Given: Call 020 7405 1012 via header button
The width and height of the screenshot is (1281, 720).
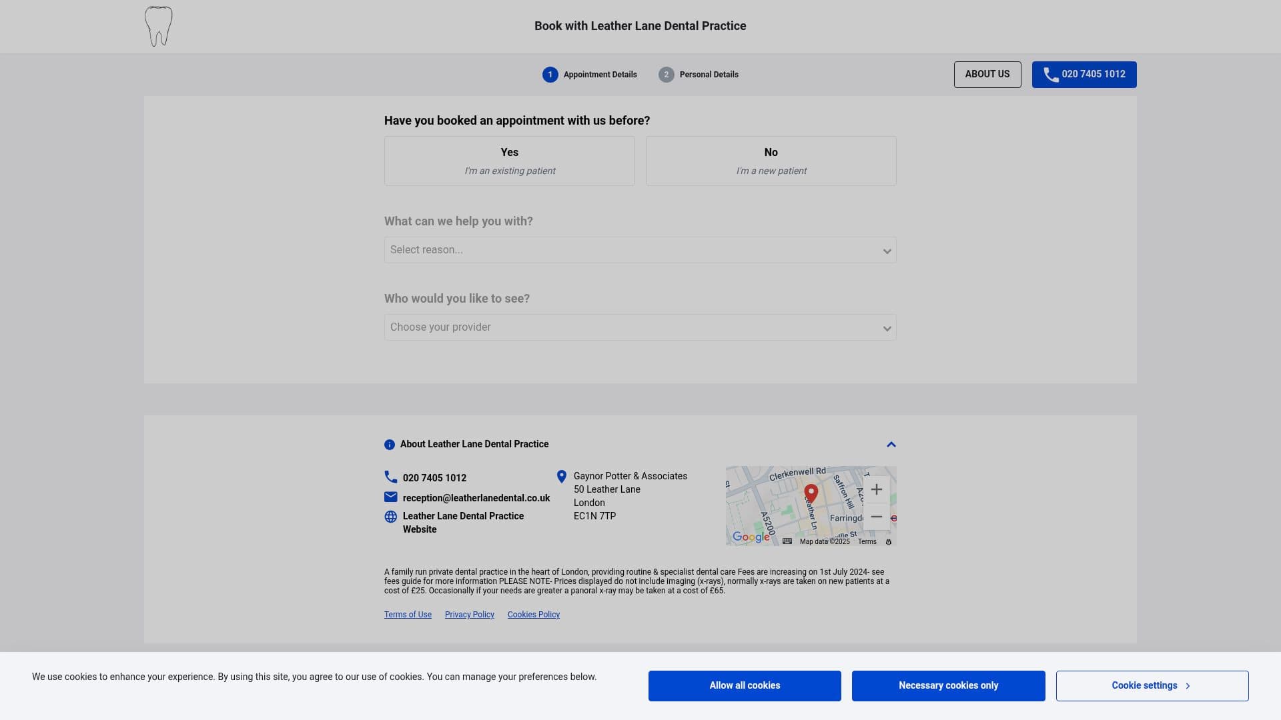Looking at the screenshot, I should pyautogui.click(x=1084, y=75).
